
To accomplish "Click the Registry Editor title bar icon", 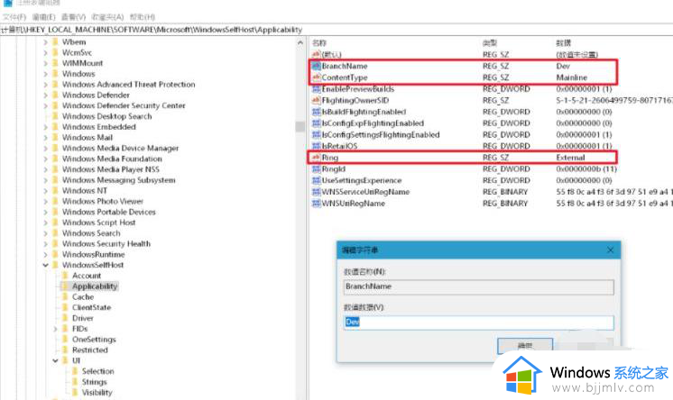I will [x=8, y=3].
